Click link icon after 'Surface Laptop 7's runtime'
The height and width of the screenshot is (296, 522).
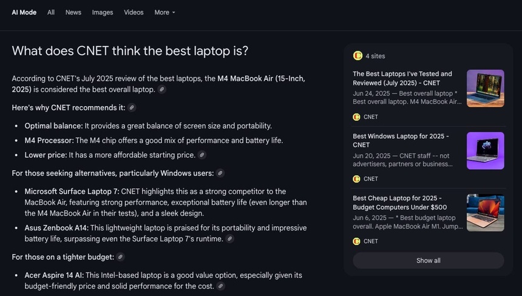pos(229,239)
